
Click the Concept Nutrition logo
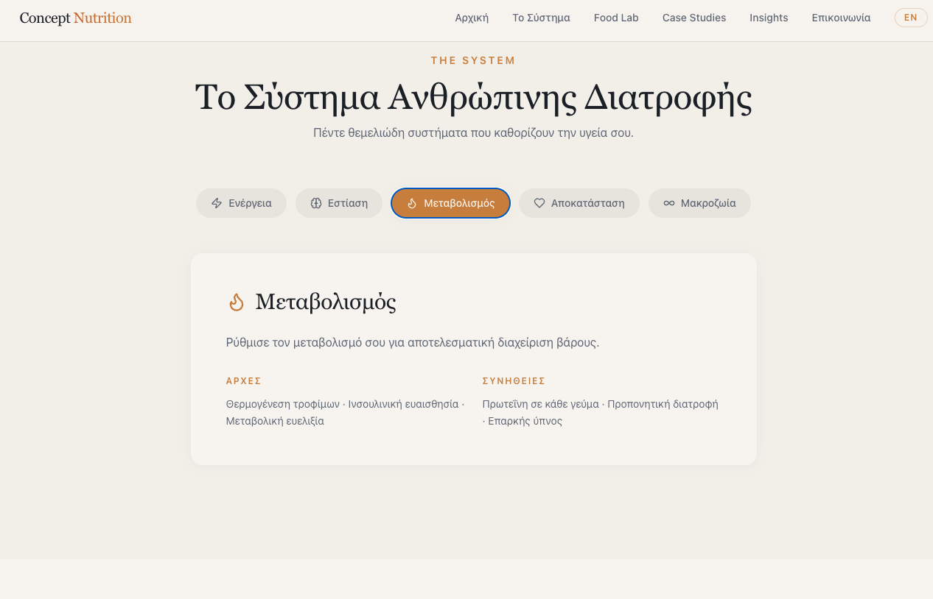pos(76,18)
